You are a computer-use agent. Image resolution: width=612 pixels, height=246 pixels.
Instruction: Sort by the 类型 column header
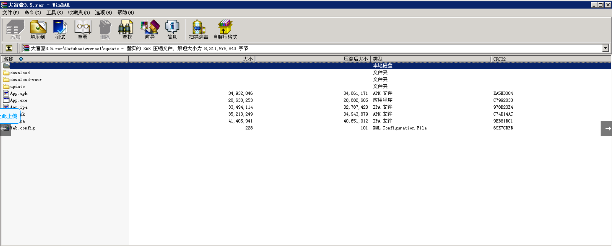431,59
